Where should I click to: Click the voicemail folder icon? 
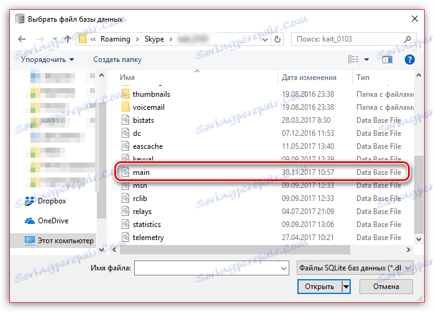click(x=125, y=107)
